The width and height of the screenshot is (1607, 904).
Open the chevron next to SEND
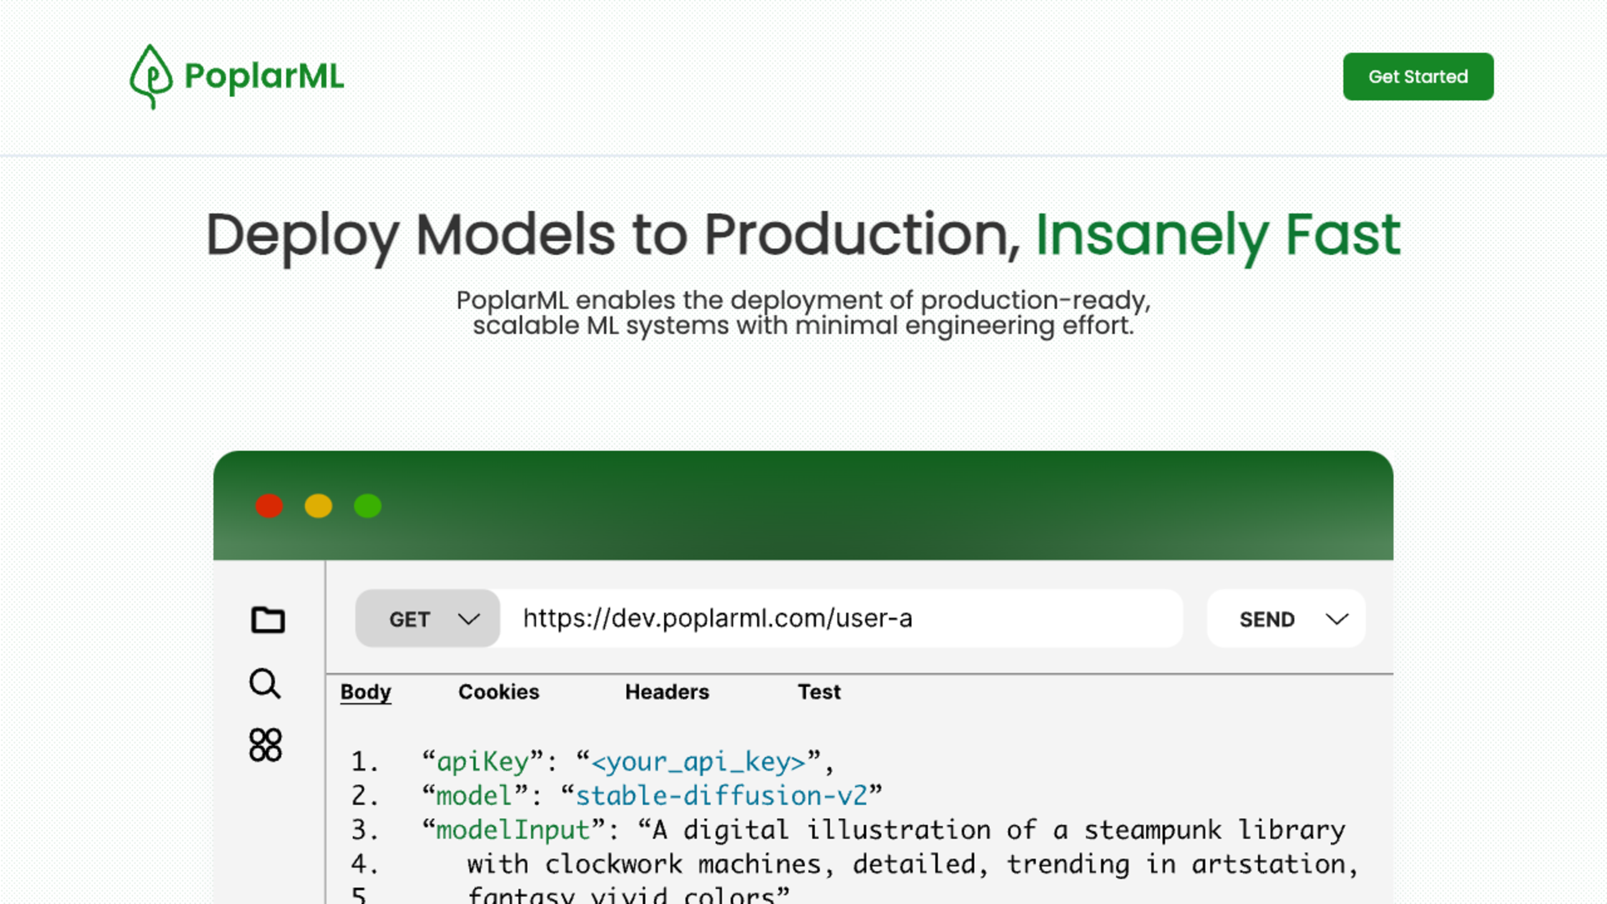click(1337, 619)
